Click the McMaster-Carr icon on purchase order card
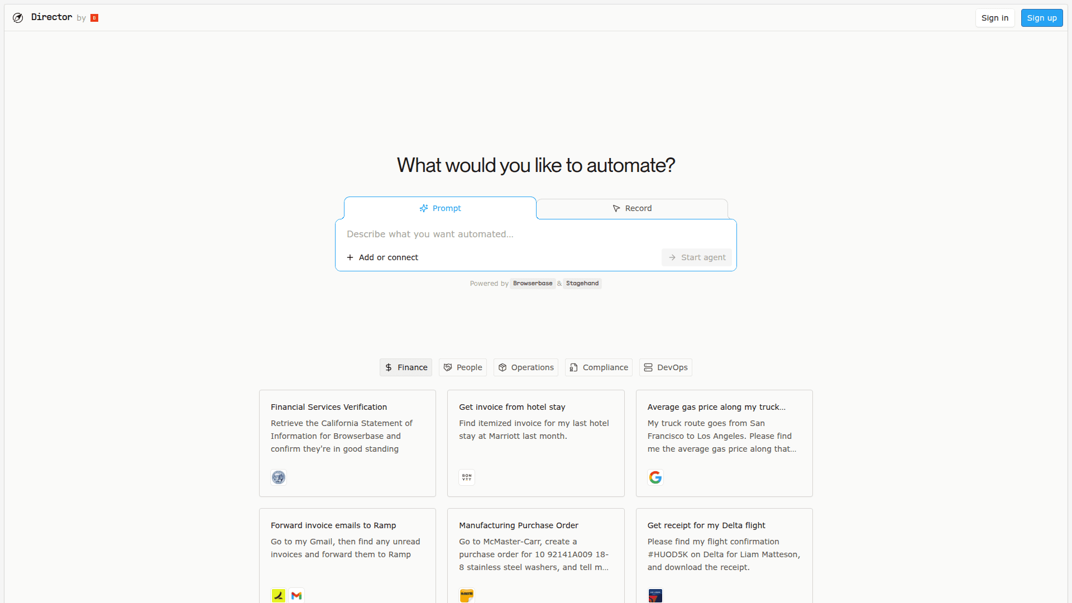This screenshot has width=1072, height=603. pos(467,596)
